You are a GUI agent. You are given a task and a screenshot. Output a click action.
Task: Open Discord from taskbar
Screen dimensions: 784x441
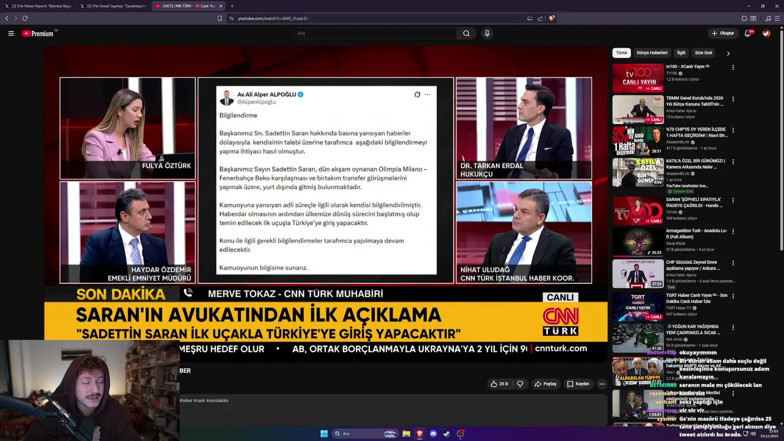(x=433, y=434)
